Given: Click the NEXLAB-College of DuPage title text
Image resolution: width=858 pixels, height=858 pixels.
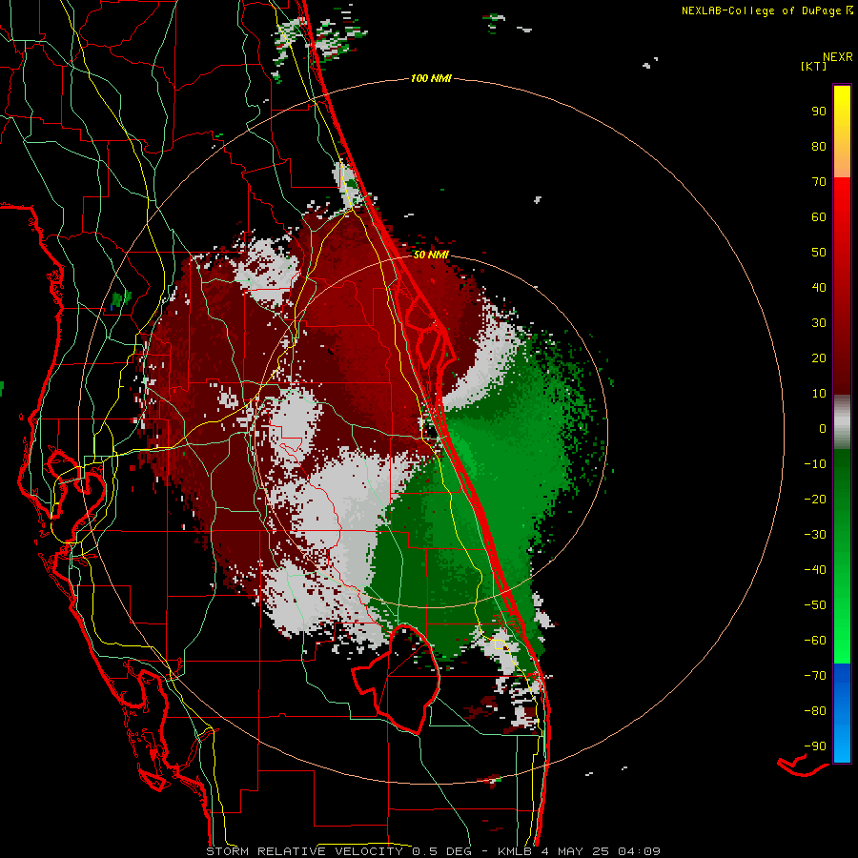Looking at the screenshot, I should point(763,10).
